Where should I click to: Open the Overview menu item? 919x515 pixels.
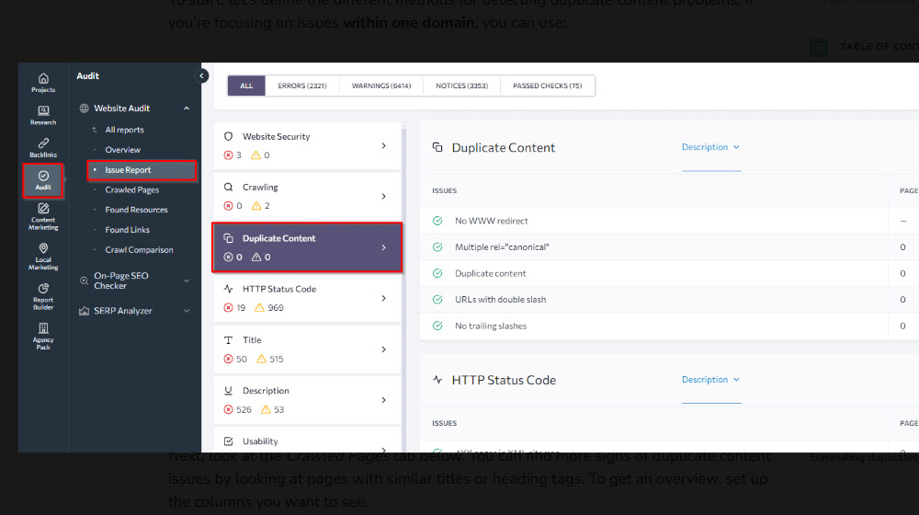122,150
